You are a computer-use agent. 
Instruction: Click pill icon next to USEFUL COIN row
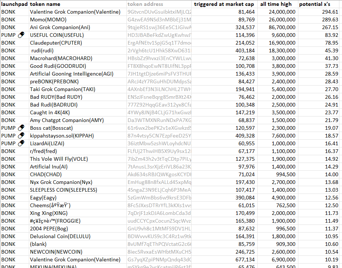(21, 35)
